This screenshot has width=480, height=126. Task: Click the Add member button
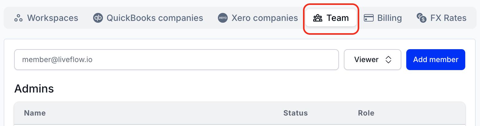click(x=436, y=60)
